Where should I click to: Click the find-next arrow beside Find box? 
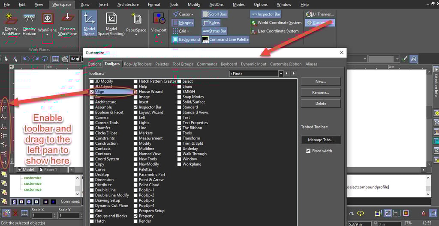click(293, 74)
